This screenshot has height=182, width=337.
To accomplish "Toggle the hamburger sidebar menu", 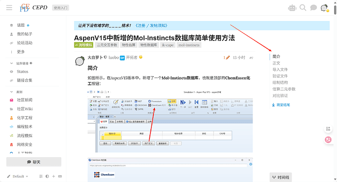I will tap(9, 8).
